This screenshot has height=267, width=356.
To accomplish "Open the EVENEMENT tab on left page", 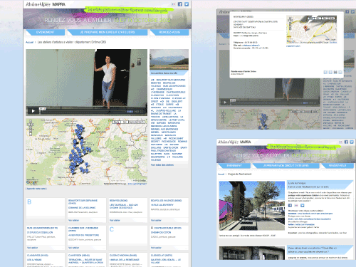I will click(45, 32).
